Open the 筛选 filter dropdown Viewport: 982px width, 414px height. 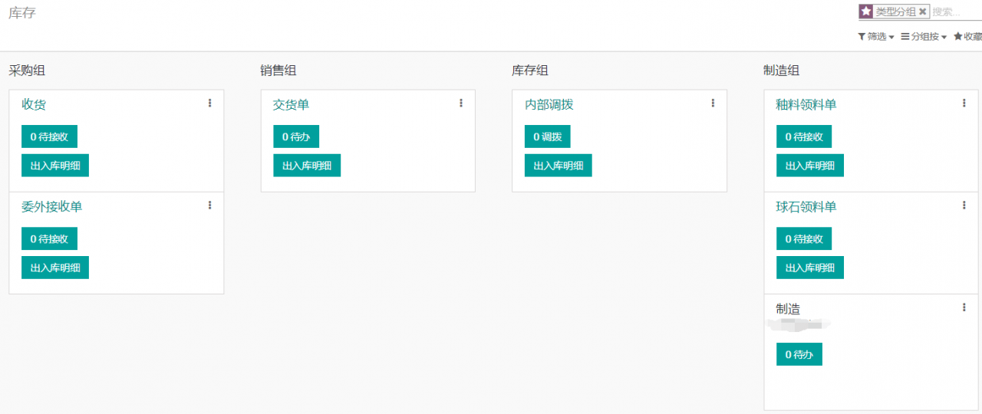click(x=876, y=37)
